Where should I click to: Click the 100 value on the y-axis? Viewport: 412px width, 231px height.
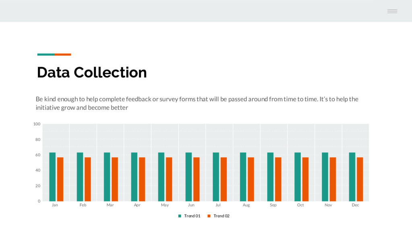(37, 124)
